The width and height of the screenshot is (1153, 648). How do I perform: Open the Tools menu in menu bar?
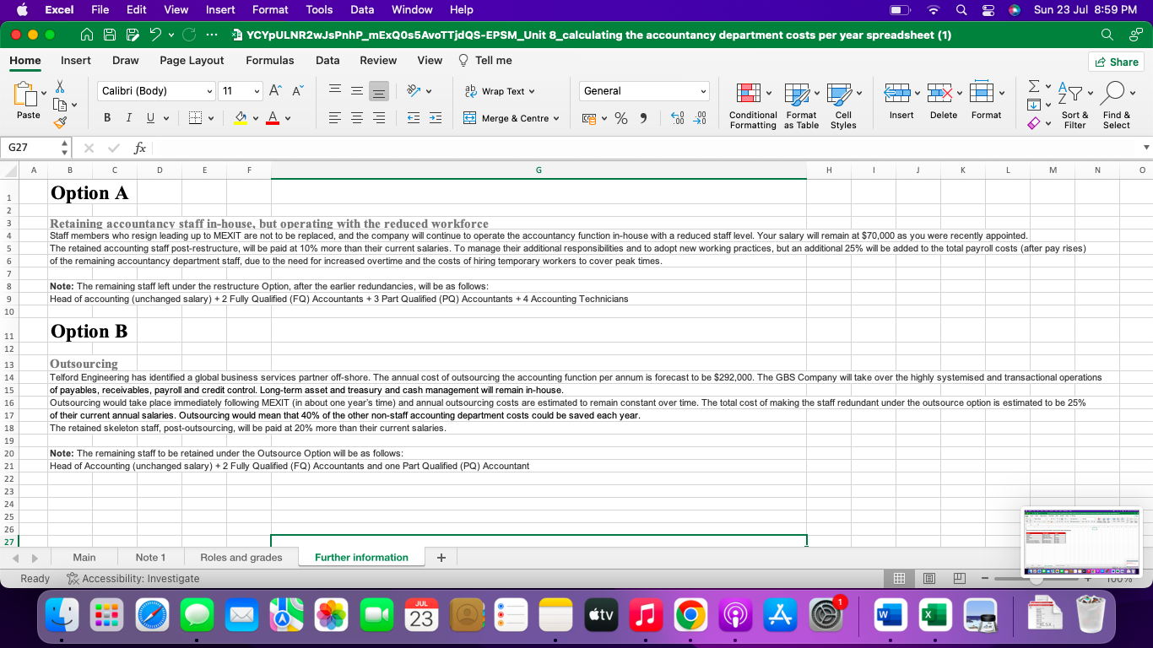pyautogui.click(x=319, y=9)
